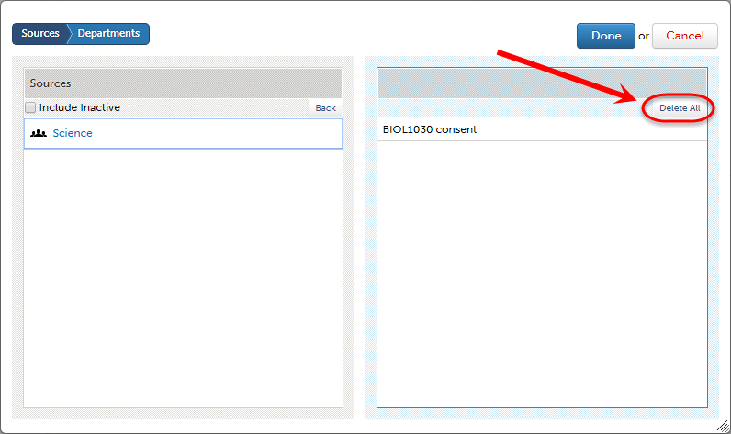The width and height of the screenshot is (731, 434).
Task: Go back with the Back button
Action: pos(325,108)
